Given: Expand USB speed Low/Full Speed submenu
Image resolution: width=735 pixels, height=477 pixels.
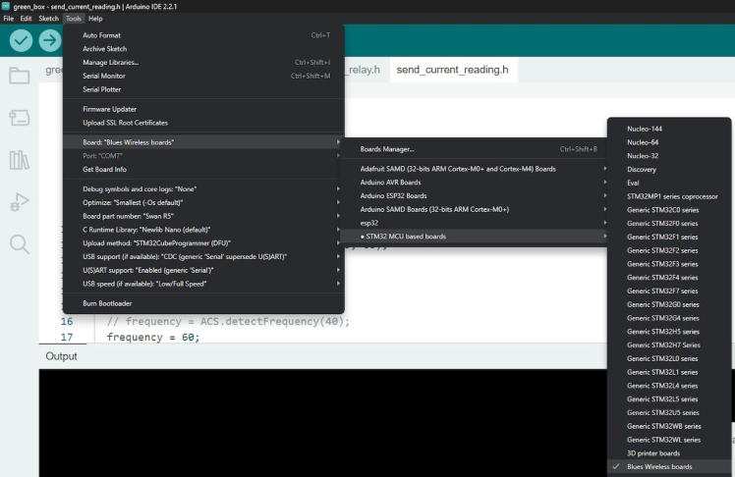Looking at the screenshot, I should coord(203,284).
